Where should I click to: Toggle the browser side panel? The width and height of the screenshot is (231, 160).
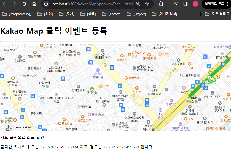coord(186,4)
